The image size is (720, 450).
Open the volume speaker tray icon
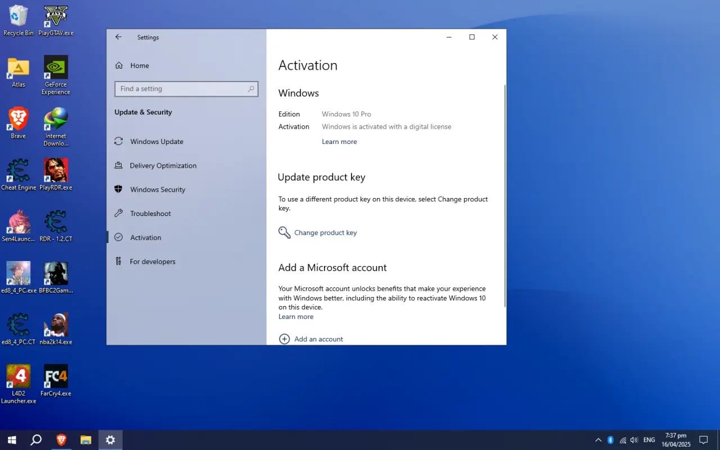click(634, 440)
